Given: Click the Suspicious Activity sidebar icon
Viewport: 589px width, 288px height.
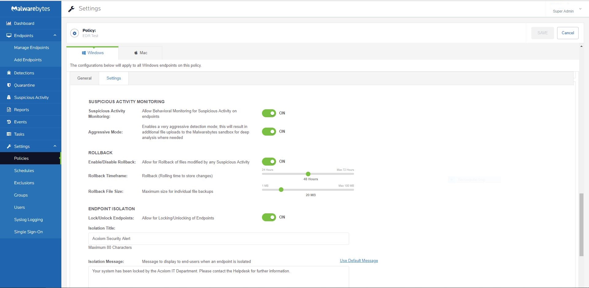Looking at the screenshot, I should pyautogui.click(x=9, y=97).
